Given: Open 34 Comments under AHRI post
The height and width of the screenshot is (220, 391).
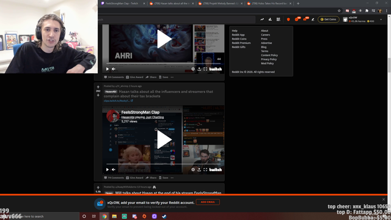Looking at the screenshot, I should (x=114, y=77).
